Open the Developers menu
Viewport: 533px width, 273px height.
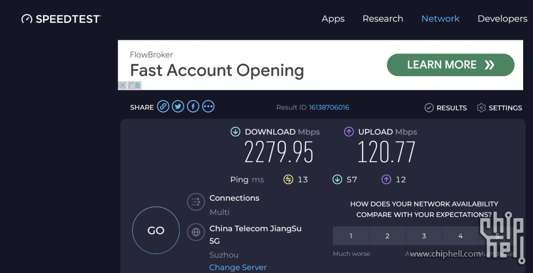(x=503, y=18)
